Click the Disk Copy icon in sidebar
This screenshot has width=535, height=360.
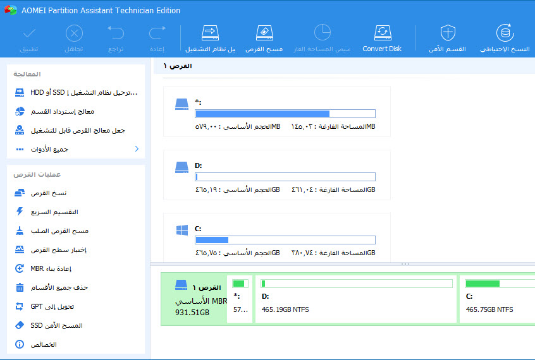click(x=20, y=193)
